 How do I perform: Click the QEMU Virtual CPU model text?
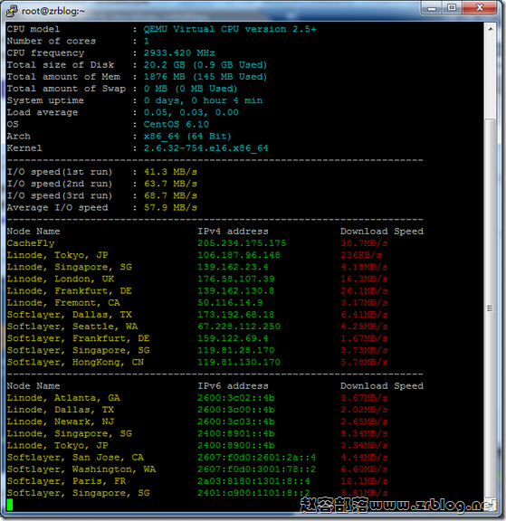coord(230,29)
